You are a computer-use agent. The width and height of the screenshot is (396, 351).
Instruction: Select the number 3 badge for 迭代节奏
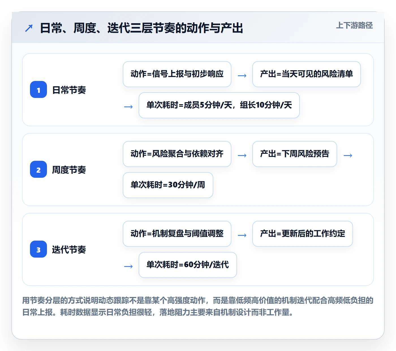click(38, 249)
